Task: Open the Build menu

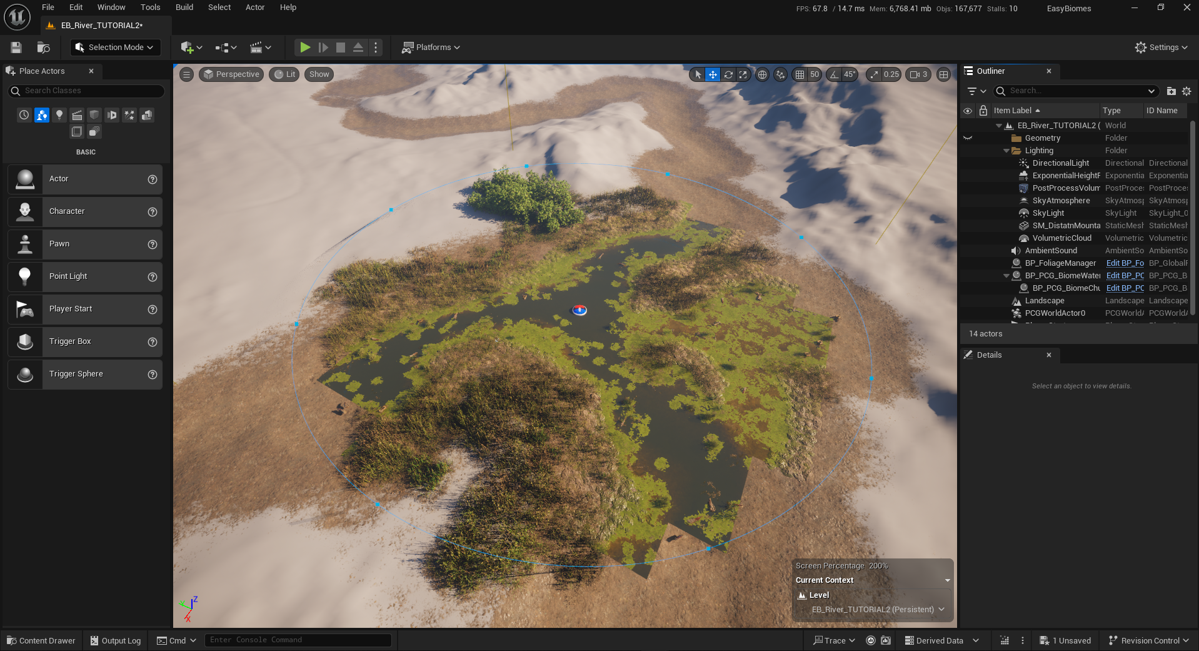Action: [184, 7]
